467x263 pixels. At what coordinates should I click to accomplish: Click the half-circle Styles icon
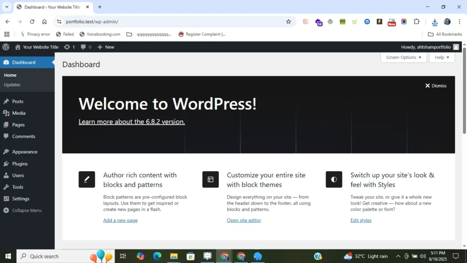click(334, 179)
